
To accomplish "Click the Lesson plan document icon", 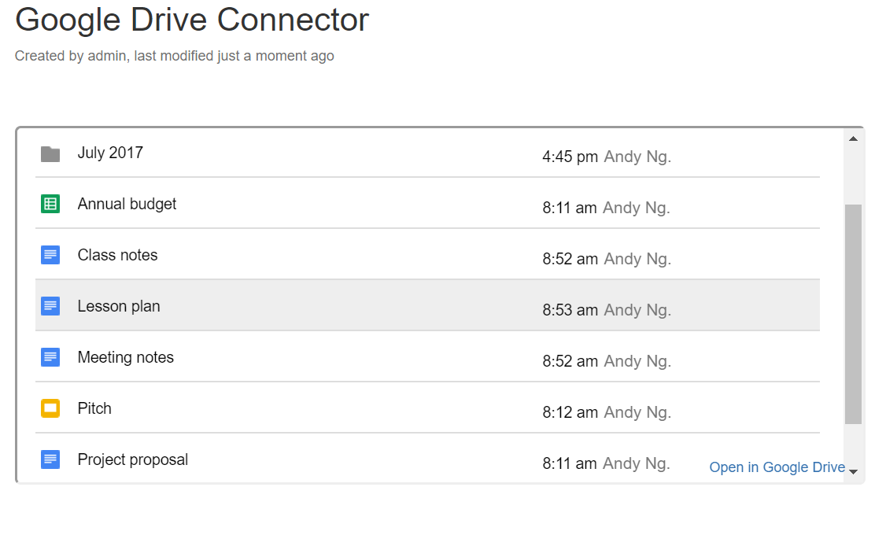I will point(50,306).
